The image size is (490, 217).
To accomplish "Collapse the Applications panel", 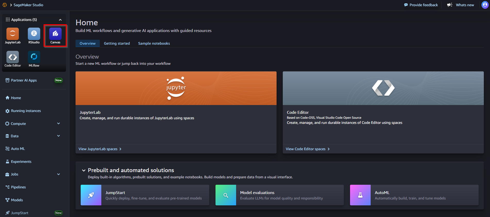I will point(60,20).
